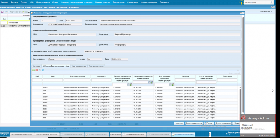The image size is (280, 138).
Task: Click the Ammyy Admin logo icon
Action: pos(243,118)
